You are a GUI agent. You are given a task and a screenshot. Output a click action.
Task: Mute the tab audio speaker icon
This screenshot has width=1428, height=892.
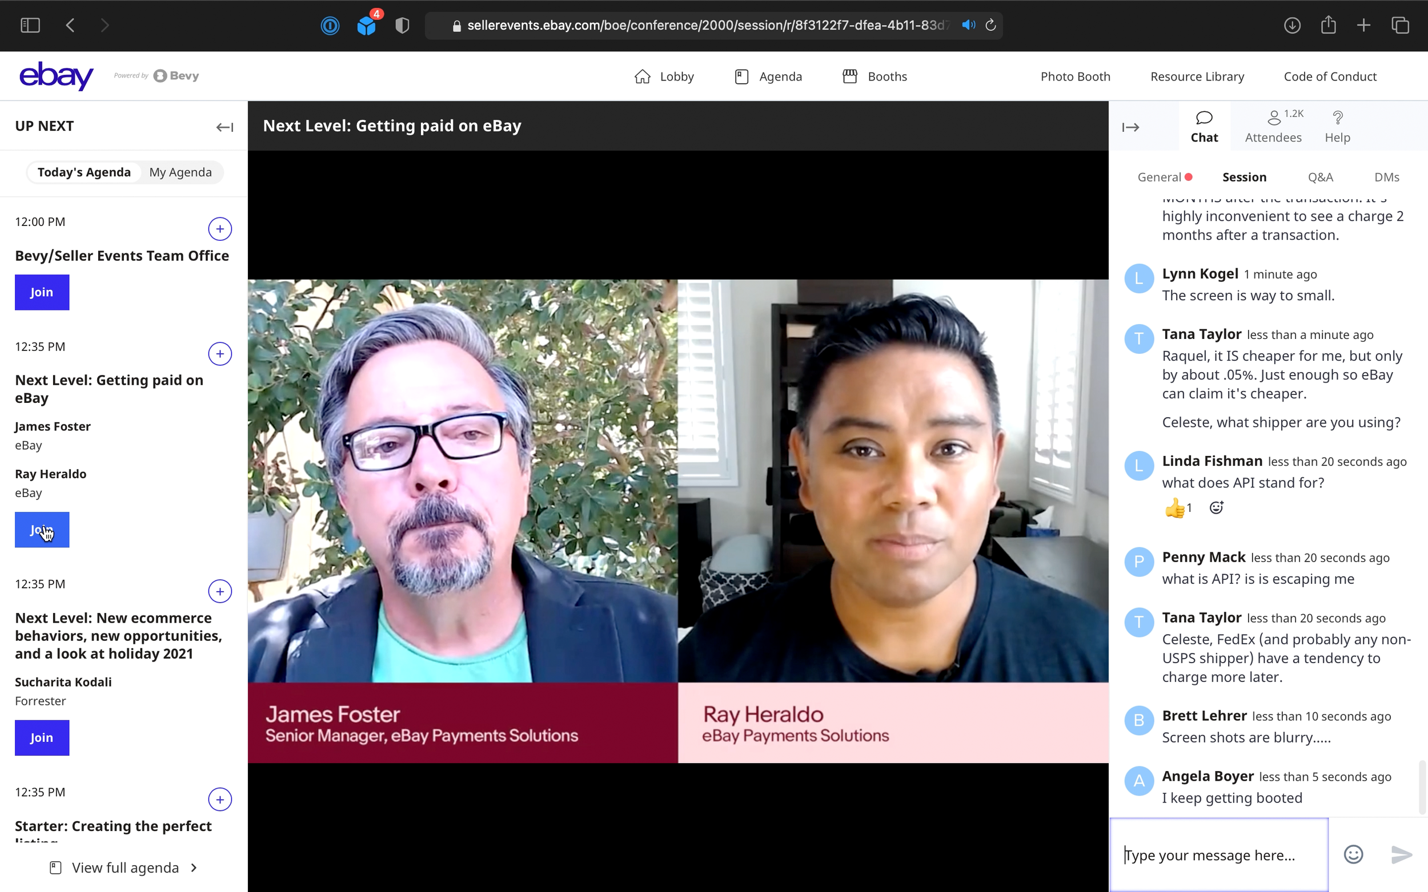968,25
